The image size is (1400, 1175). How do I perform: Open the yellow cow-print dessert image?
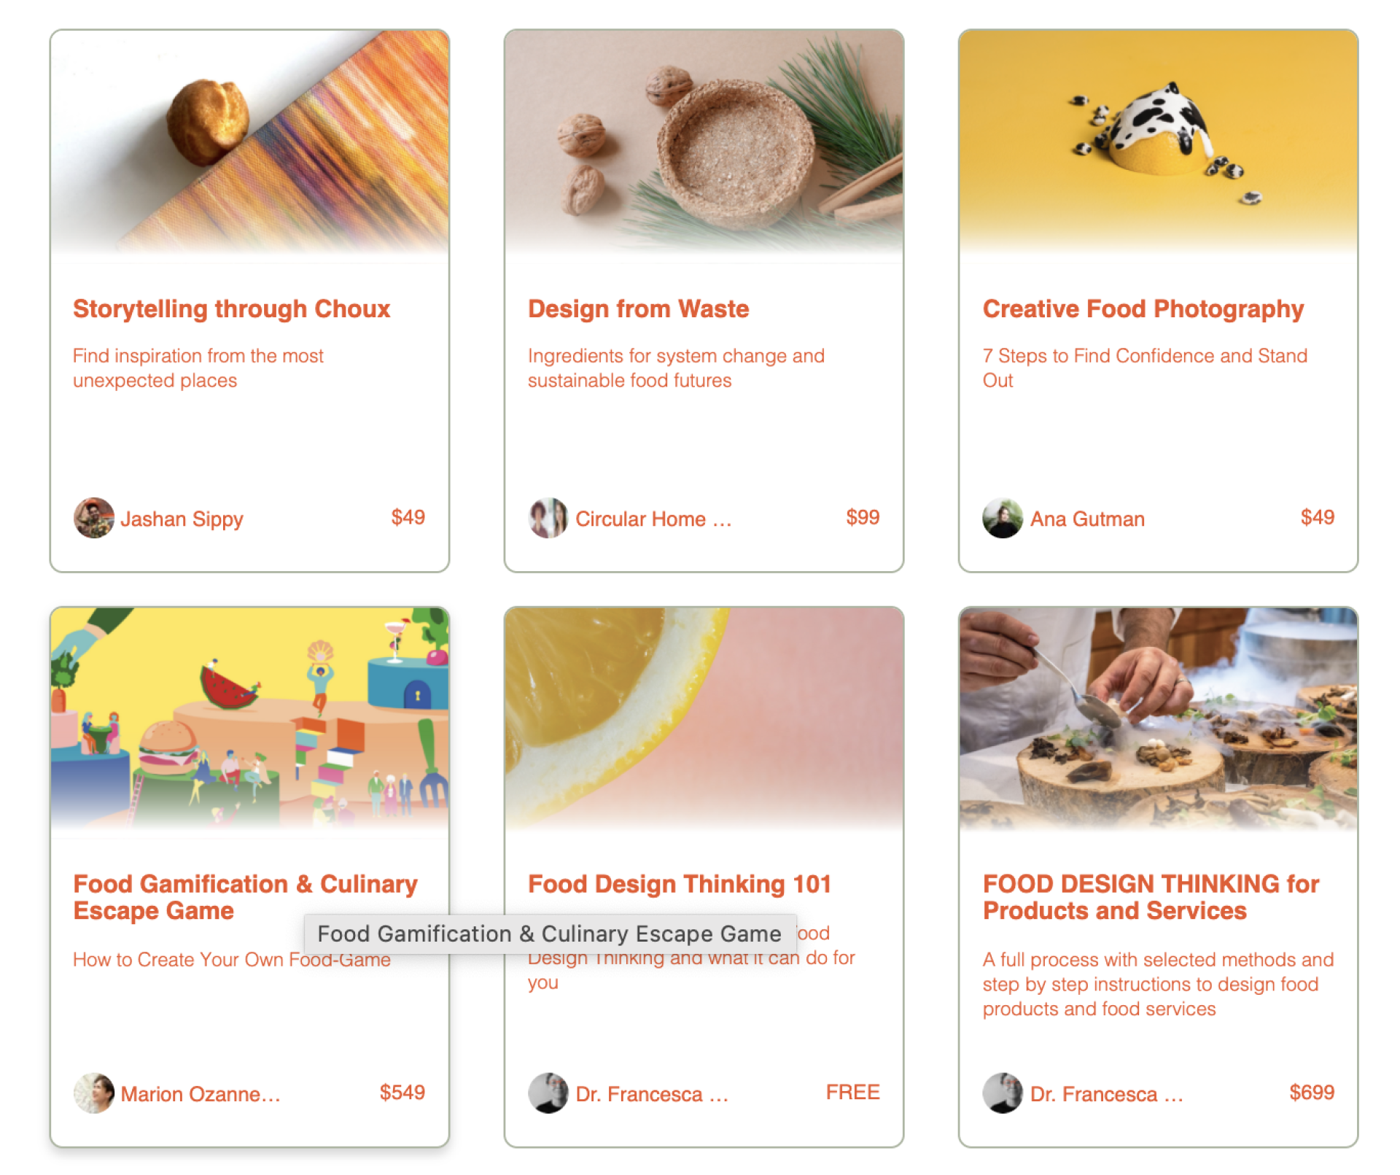pos(1158,142)
